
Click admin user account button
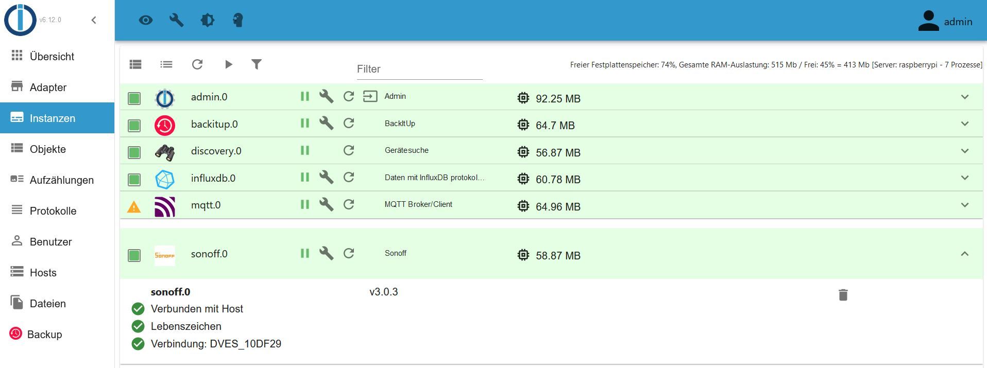pyautogui.click(x=945, y=21)
